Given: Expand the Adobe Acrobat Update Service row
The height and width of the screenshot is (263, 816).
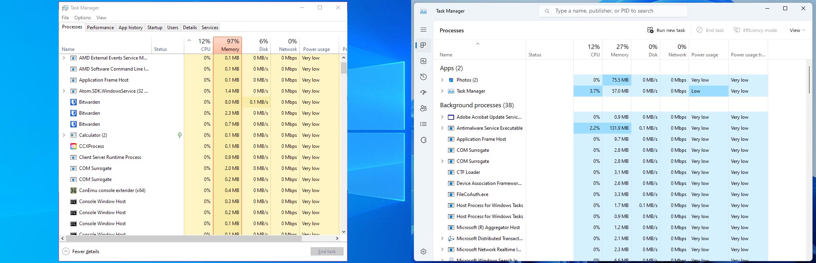Looking at the screenshot, I should 442,117.
